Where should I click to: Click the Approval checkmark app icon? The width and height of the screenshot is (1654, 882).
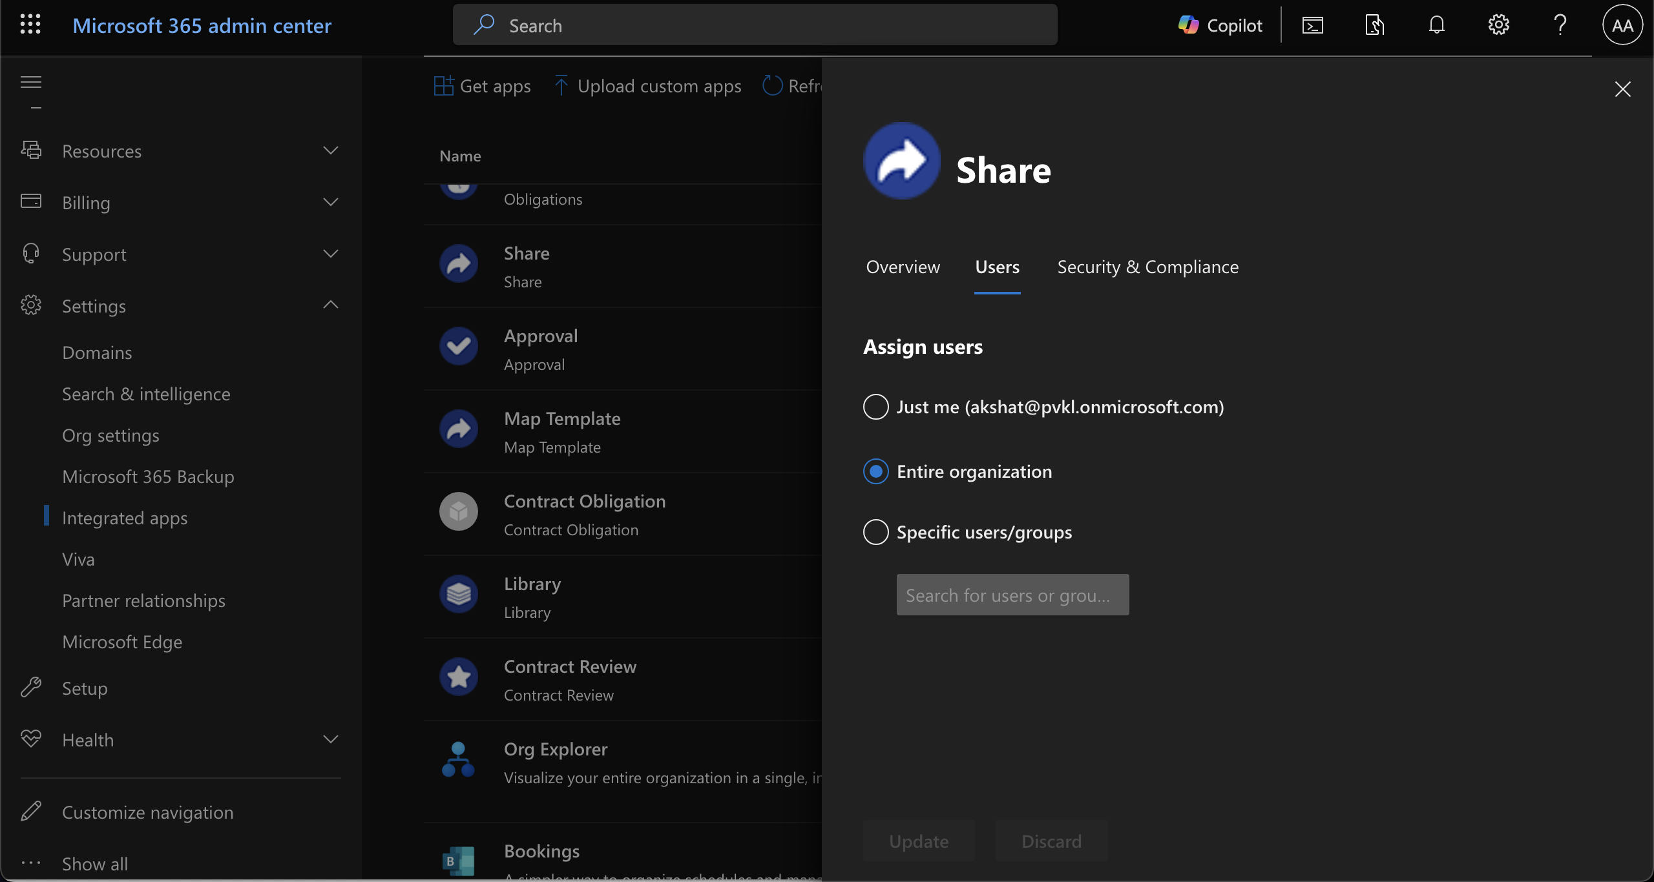[x=459, y=346]
